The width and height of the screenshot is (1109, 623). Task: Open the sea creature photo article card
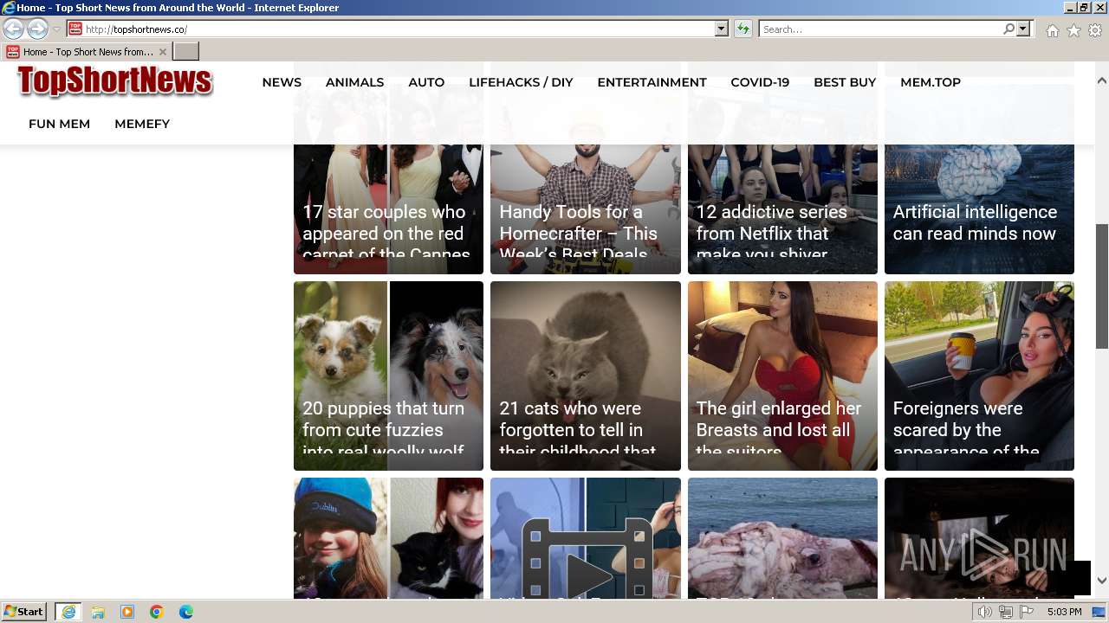click(x=782, y=537)
